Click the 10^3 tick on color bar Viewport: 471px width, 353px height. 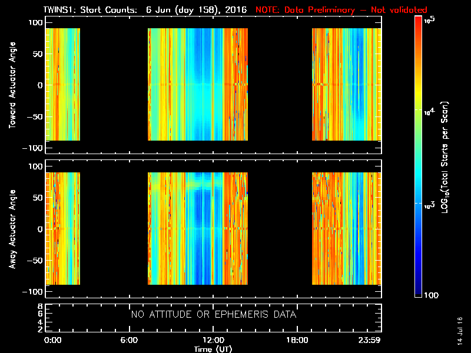tap(430, 205)
